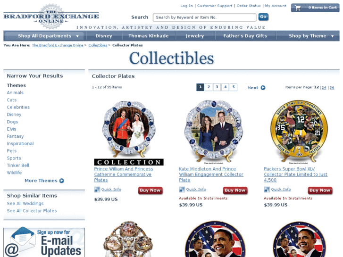Open the Packers Super Bowl plate image
Viewport: 343px width, 257px height.
point(299,132)
